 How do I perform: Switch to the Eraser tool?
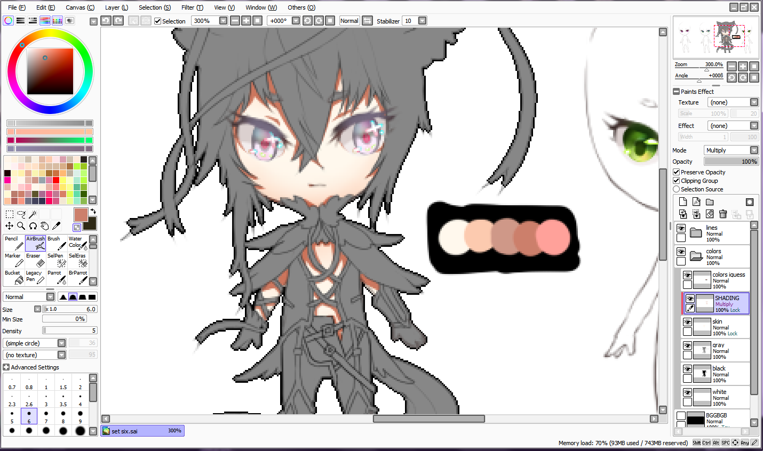pos(35,260)
